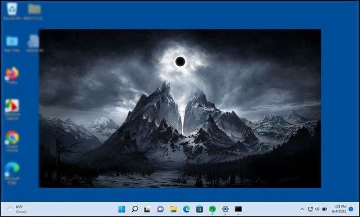Open Task View on the taskbar
Image resolution: width=360 pixels, height=217 pixels.
pyautogui.click(x=147, y=209)
